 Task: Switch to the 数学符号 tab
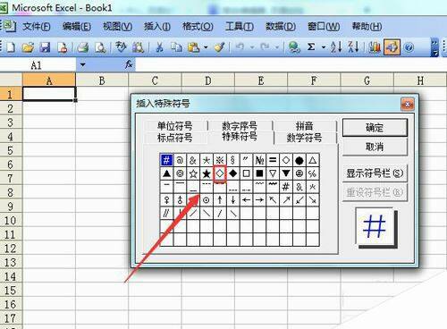pyautogui.click(x=304, y=138)
